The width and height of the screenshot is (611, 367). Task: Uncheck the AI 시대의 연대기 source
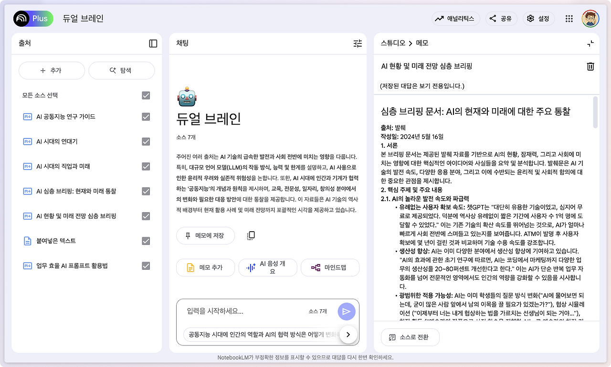(146, 142)
